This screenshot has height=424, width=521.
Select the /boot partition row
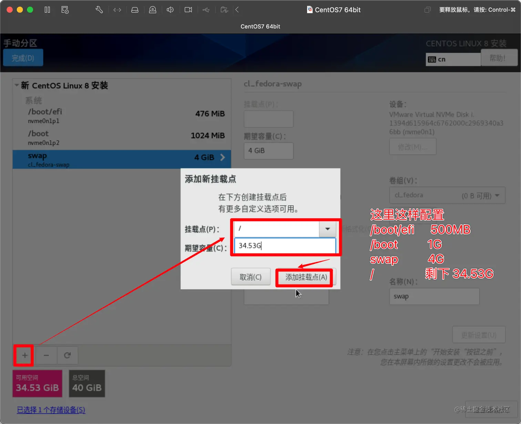coord(122,137)
